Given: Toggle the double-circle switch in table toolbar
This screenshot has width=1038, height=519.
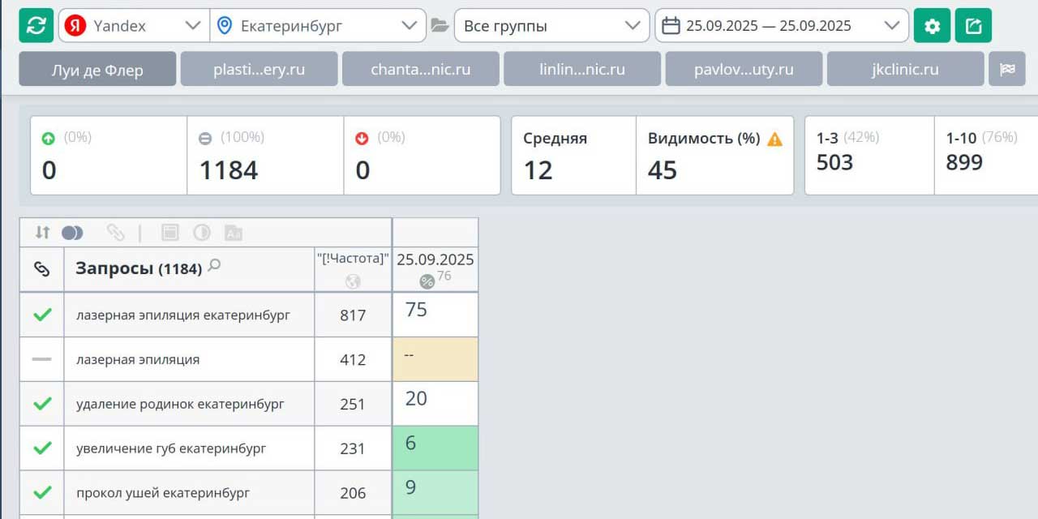Looking at the screenshot, I should [x=72, y=233].
